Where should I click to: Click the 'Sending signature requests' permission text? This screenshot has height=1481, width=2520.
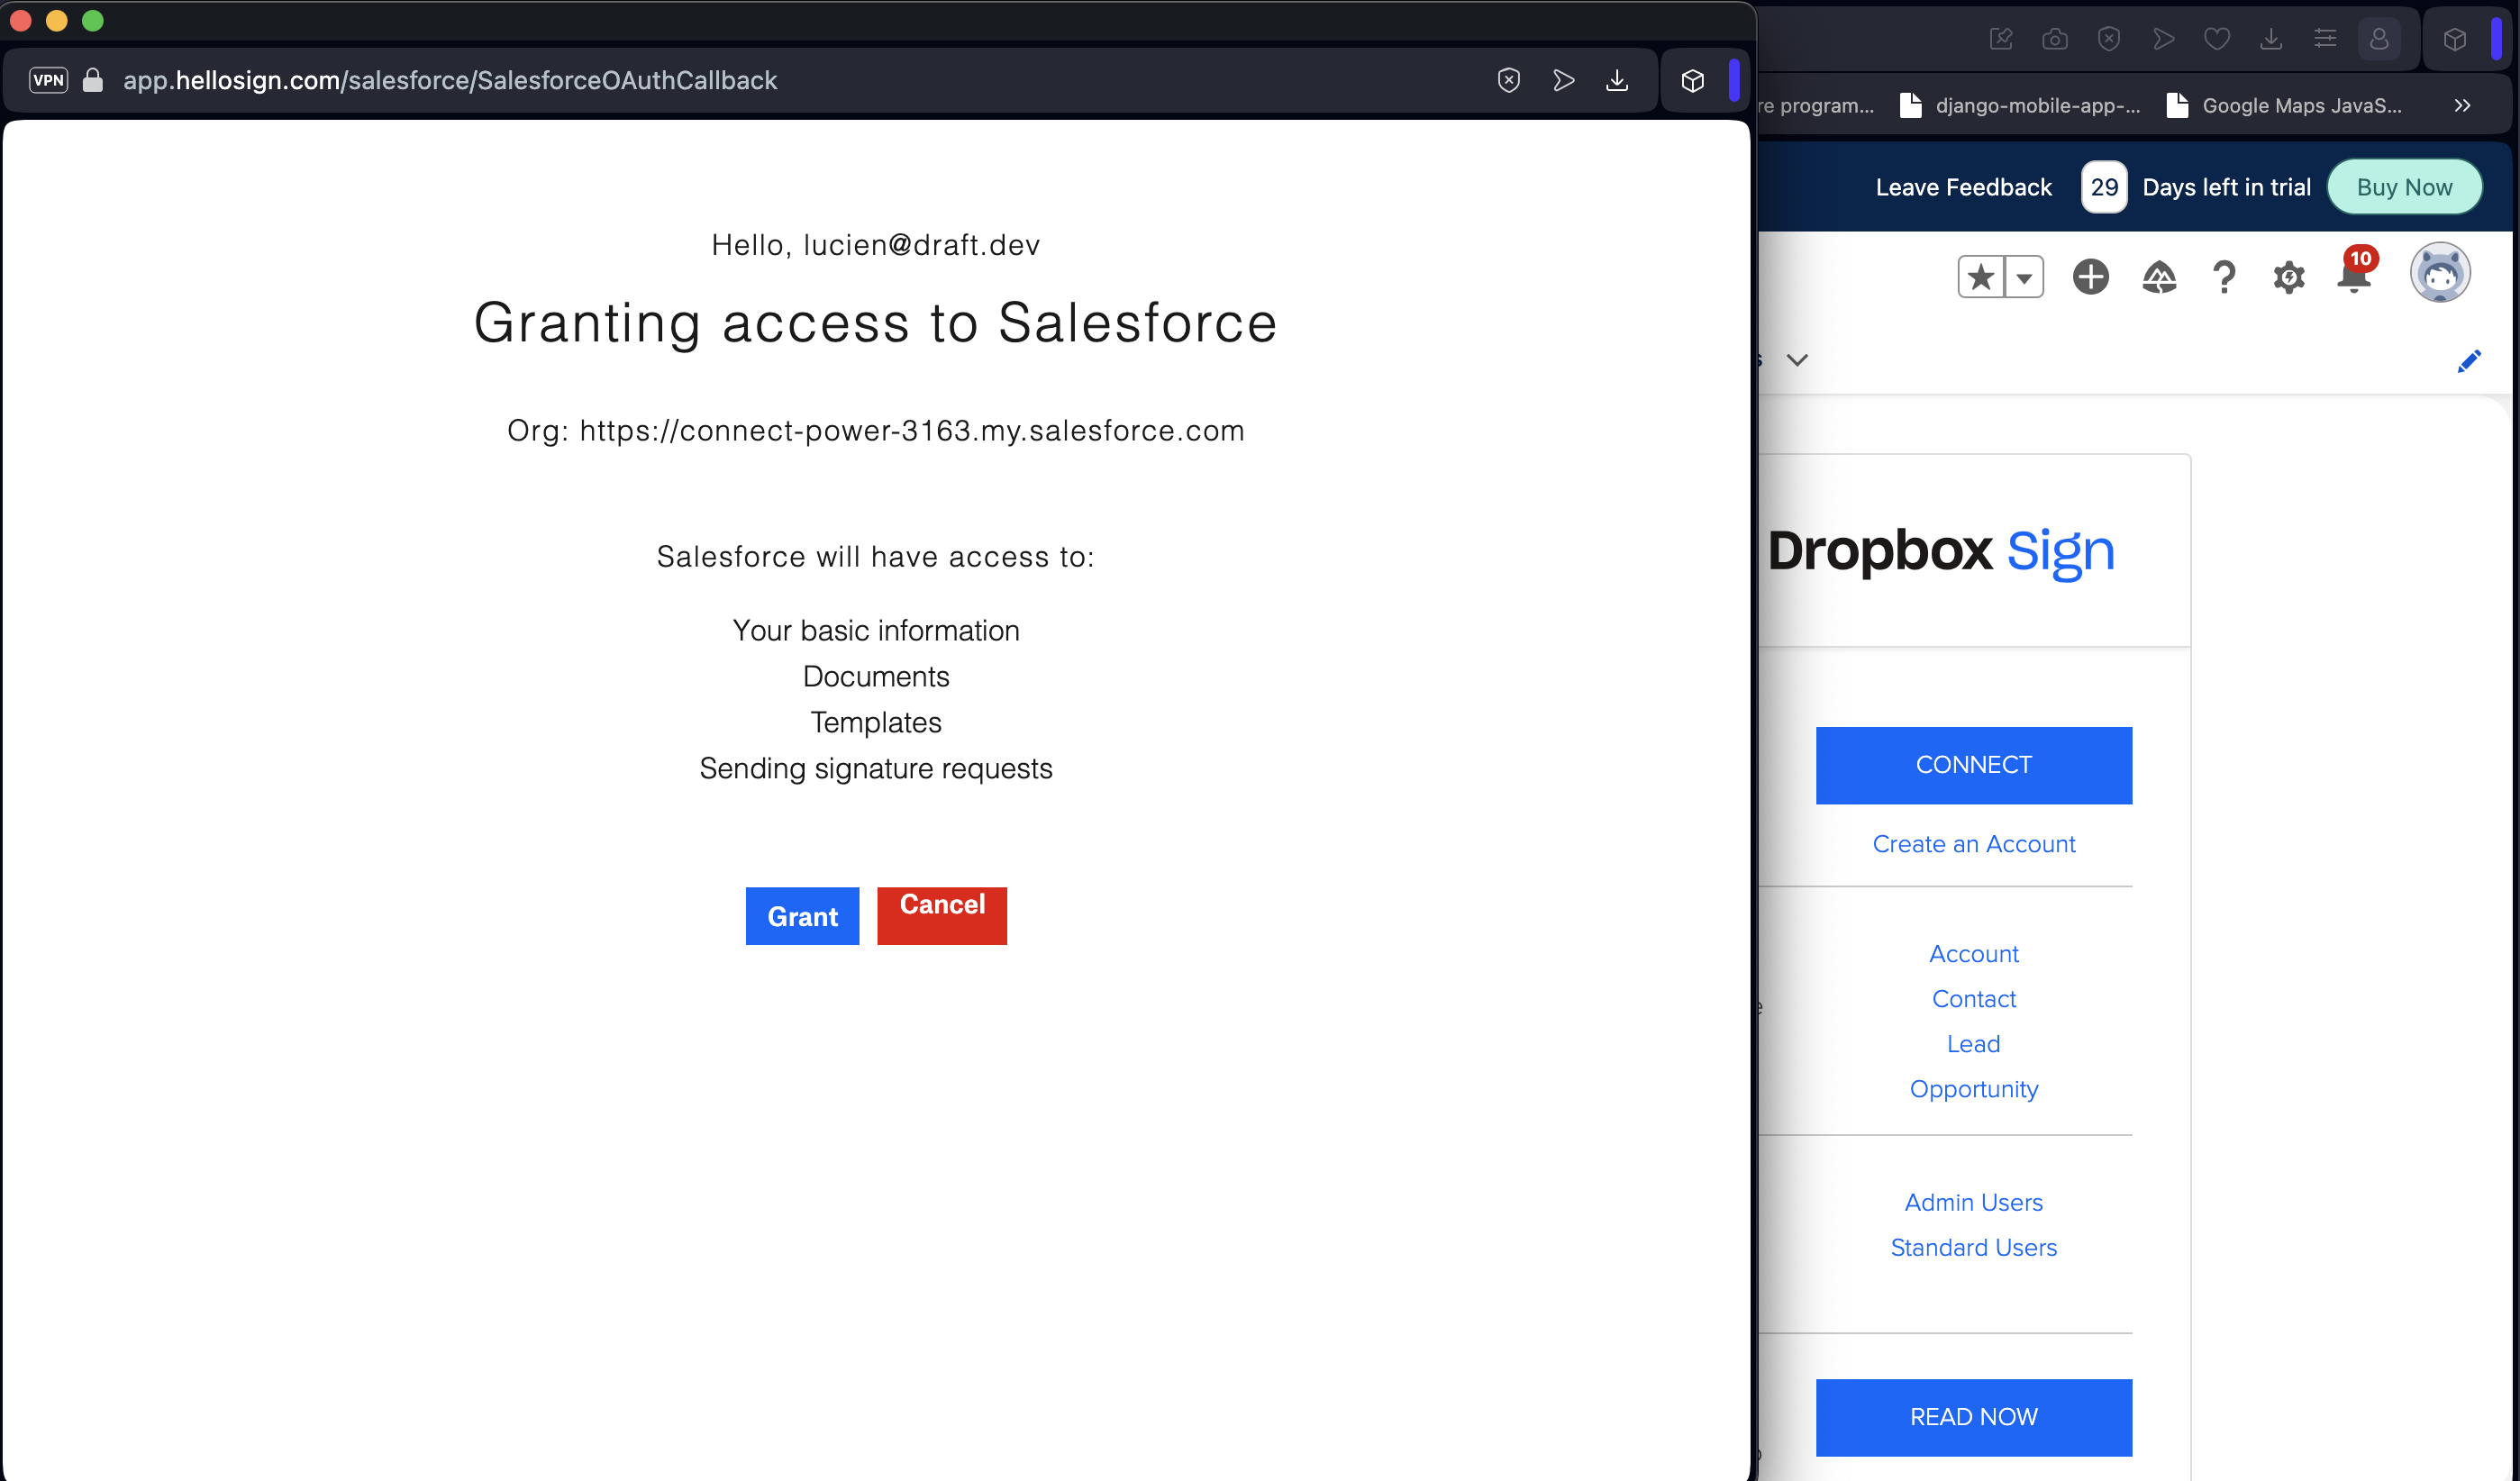pos(875,768)
